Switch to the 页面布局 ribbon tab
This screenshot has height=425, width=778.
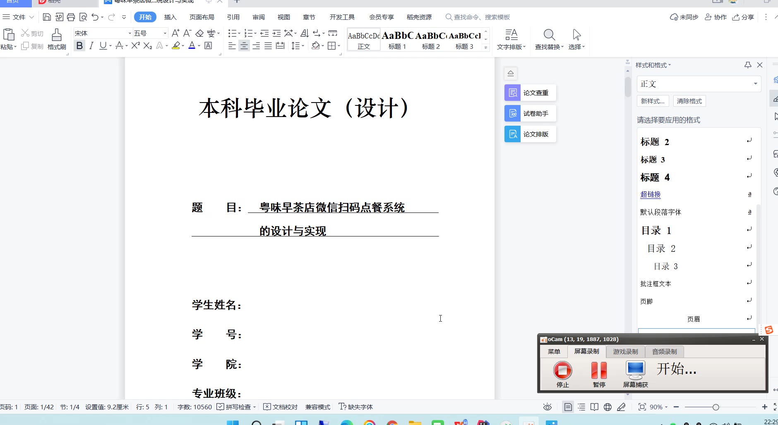coord(202,17)
